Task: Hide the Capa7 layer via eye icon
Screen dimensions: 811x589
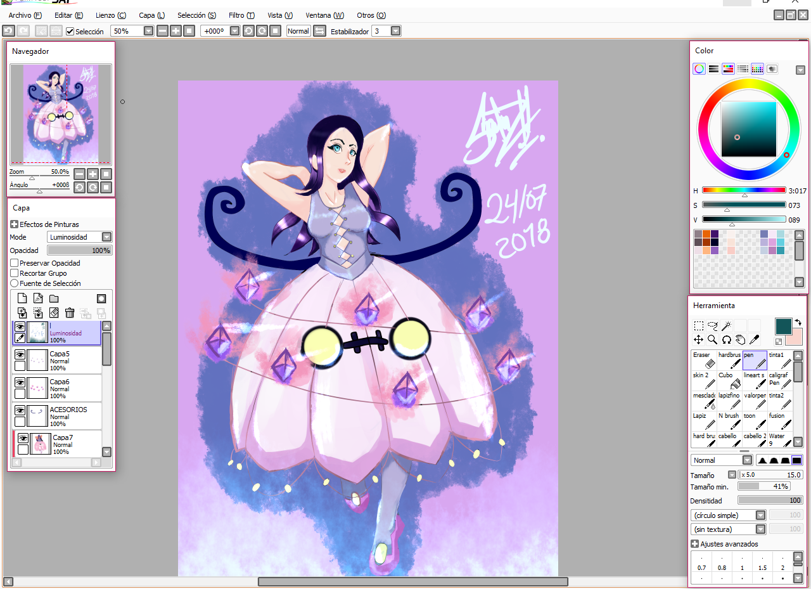Action: pos(23,438)
